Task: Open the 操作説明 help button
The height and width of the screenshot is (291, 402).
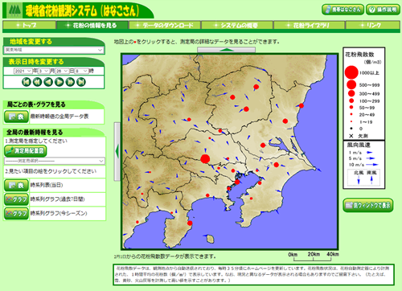Action: coord(383,10)
